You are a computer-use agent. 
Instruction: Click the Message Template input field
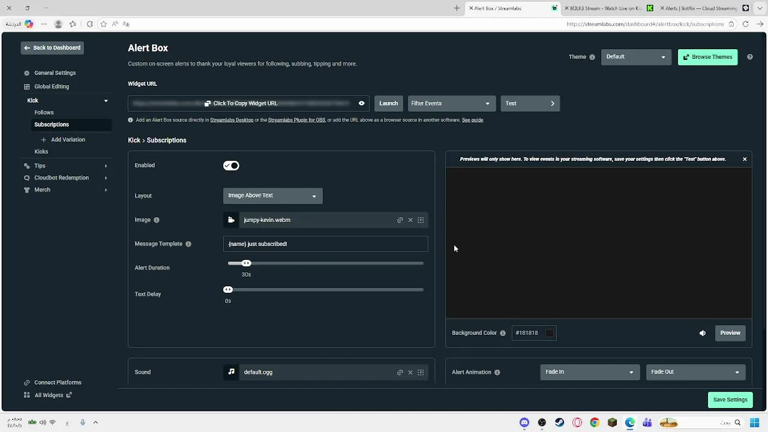tap(326, 244)
